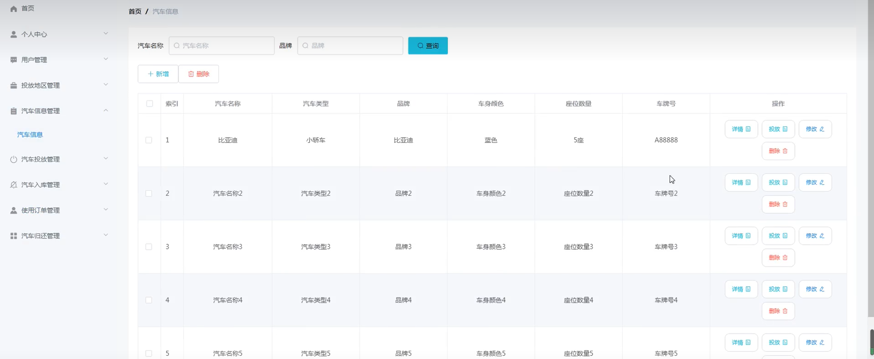Click search icon inside 品牌 field
Viewport: 874px width, 359px height.
305,46
